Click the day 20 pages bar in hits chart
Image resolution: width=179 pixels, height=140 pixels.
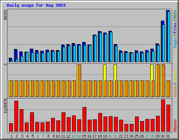click(111, 47)
